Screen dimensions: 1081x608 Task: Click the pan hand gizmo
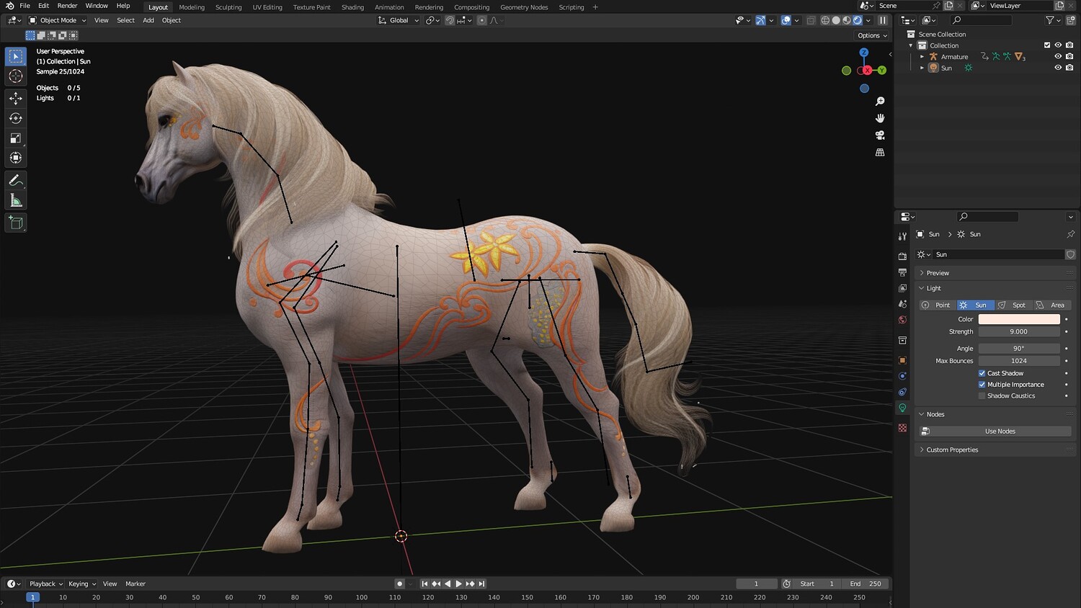point(880,118)
